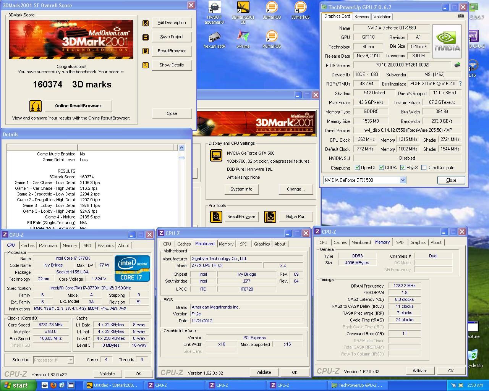Click the BIOS save chip icon in GPU-Z
489x391 pixels.
pos(457,65)
